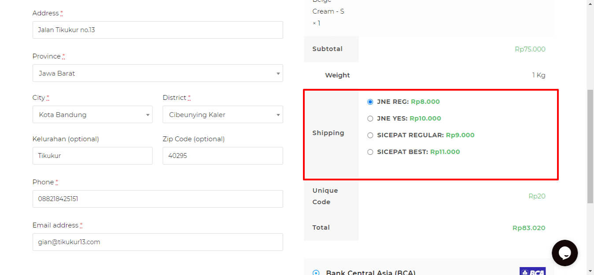Click into the Phone number field
The image size is (594, 275).
(158, 199)
